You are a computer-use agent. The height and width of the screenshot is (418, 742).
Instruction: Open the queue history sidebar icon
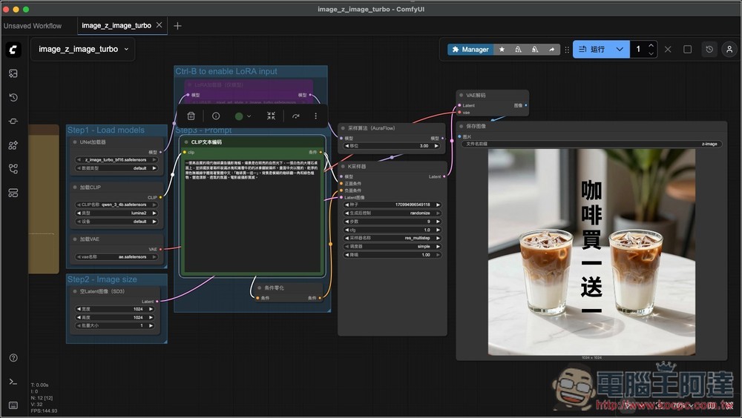[x=13, y=97]
